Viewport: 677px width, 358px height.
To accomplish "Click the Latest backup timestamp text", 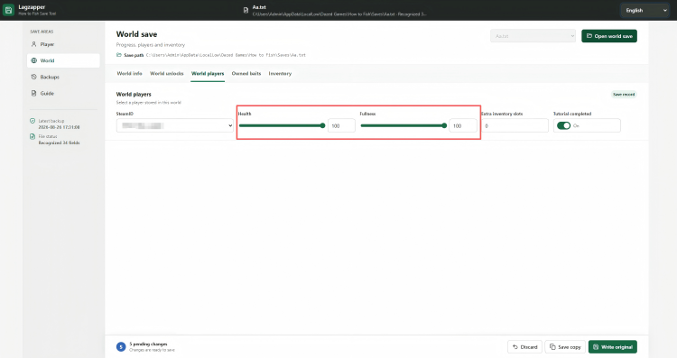I will click(x=59, y=127).
